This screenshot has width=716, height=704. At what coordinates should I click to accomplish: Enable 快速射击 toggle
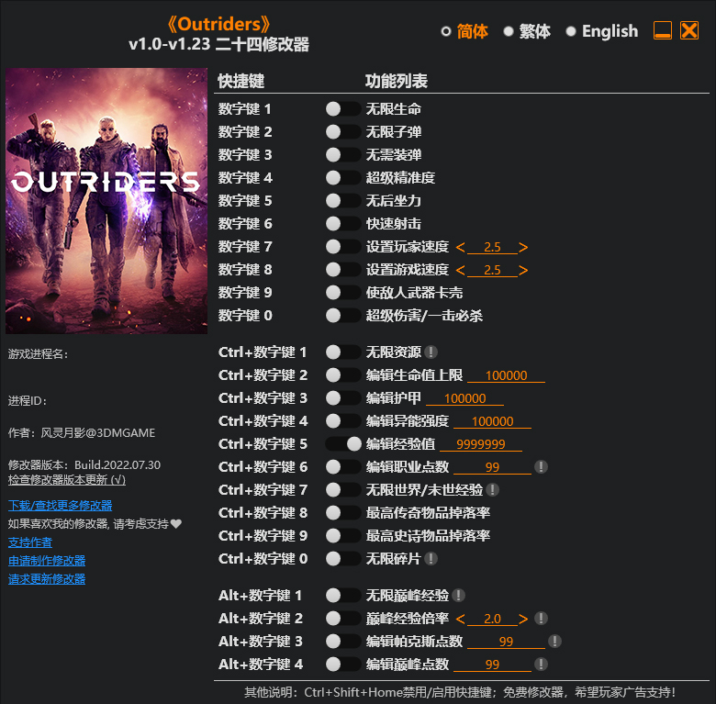click(343, 223)
